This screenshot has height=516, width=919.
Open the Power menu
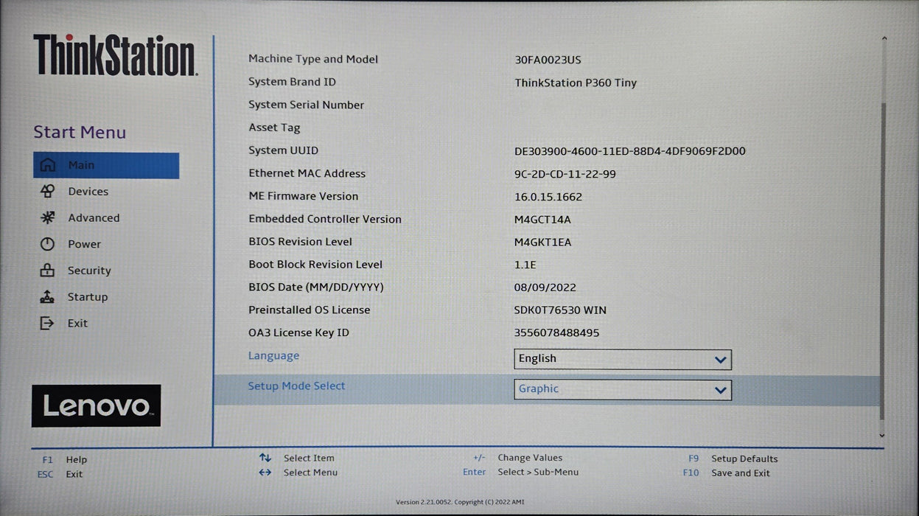(84, 244)
